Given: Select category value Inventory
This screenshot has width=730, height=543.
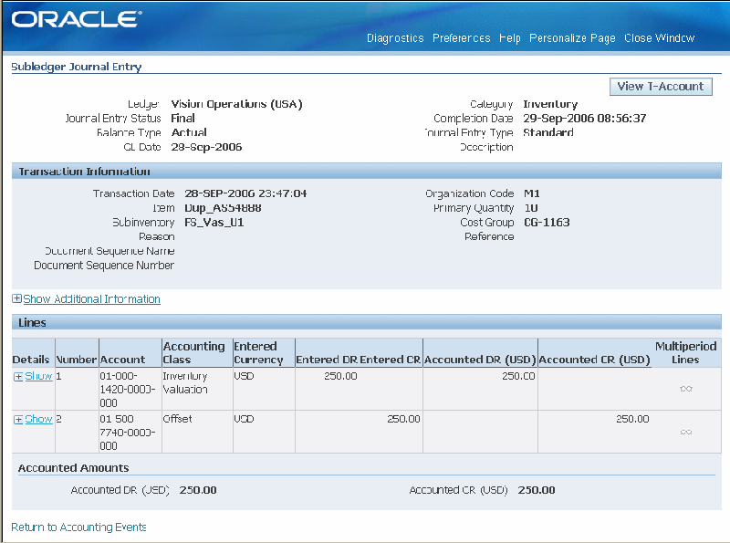Looking at the screenshot, I should click(x=550, y=104).
